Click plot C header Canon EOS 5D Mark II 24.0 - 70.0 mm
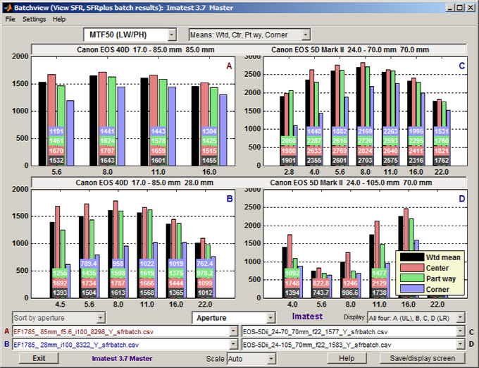The image size is (479, 368). (x=350, y=49)
